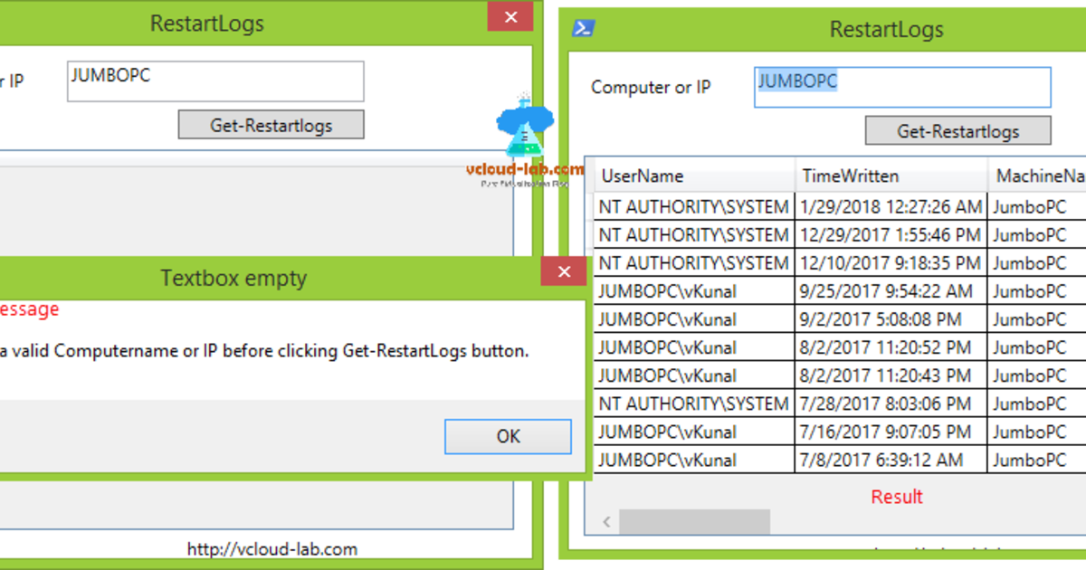Click the PowerShell icon in right RestartLogs title bar

[x=583, y=29]
